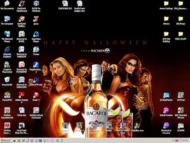Open Creative PlayCenter shortcut
This screenshot has height=143, width=190.
(x=7, y=67)
